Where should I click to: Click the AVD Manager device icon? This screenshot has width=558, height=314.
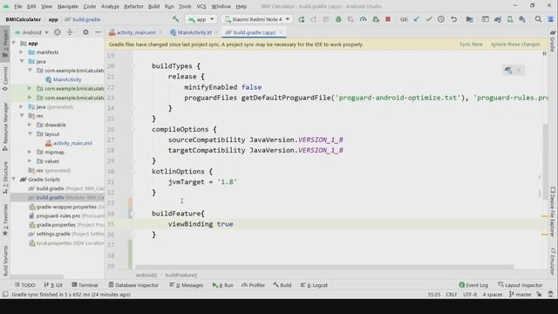(x=510, y=19)
